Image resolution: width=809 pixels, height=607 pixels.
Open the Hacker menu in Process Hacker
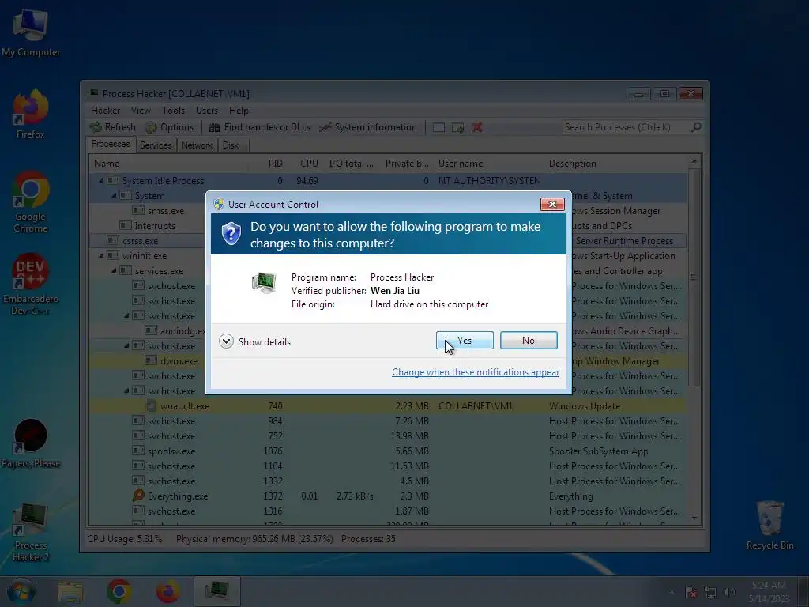pos(105,111)
